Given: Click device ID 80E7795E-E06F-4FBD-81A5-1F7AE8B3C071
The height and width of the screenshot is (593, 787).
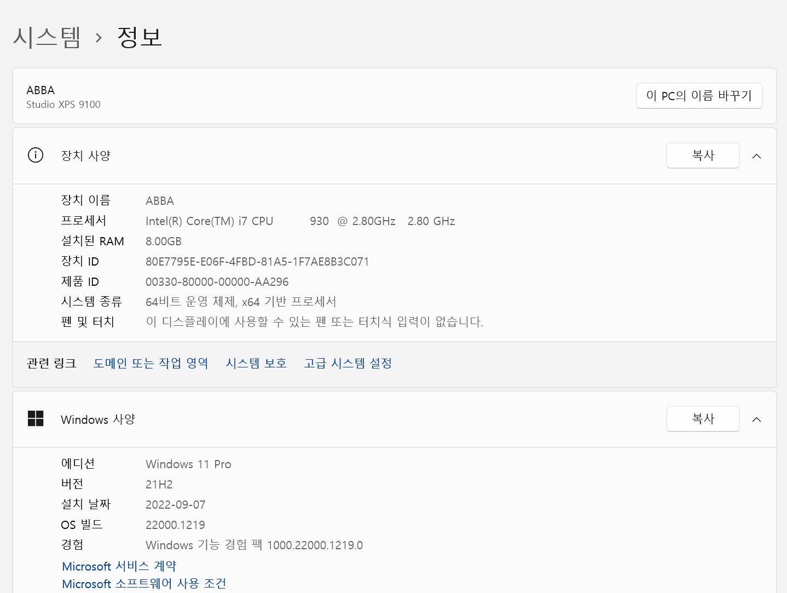Looking at the screenshot, I should (257, 262).
